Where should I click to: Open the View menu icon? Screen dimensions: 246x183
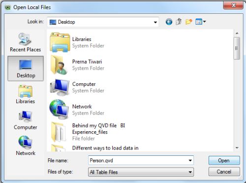(201, 22)
